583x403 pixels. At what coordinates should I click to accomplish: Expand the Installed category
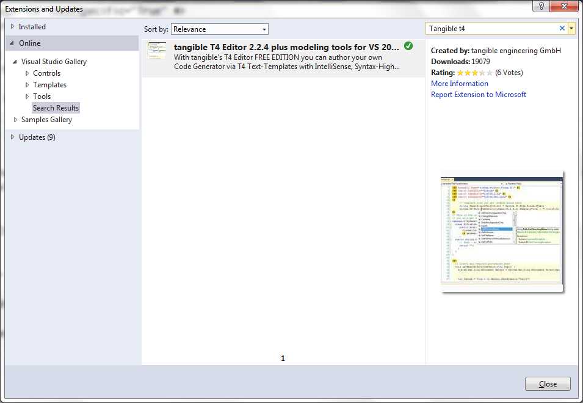12,27
